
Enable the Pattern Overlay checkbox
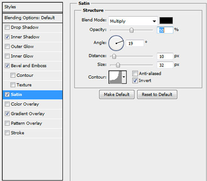point(7,123)
